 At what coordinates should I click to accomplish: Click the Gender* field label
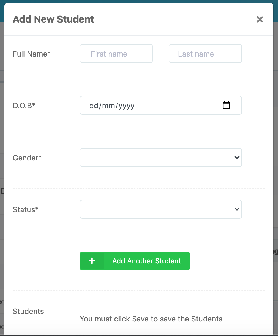pyautogui.click(x=27, y=158)
